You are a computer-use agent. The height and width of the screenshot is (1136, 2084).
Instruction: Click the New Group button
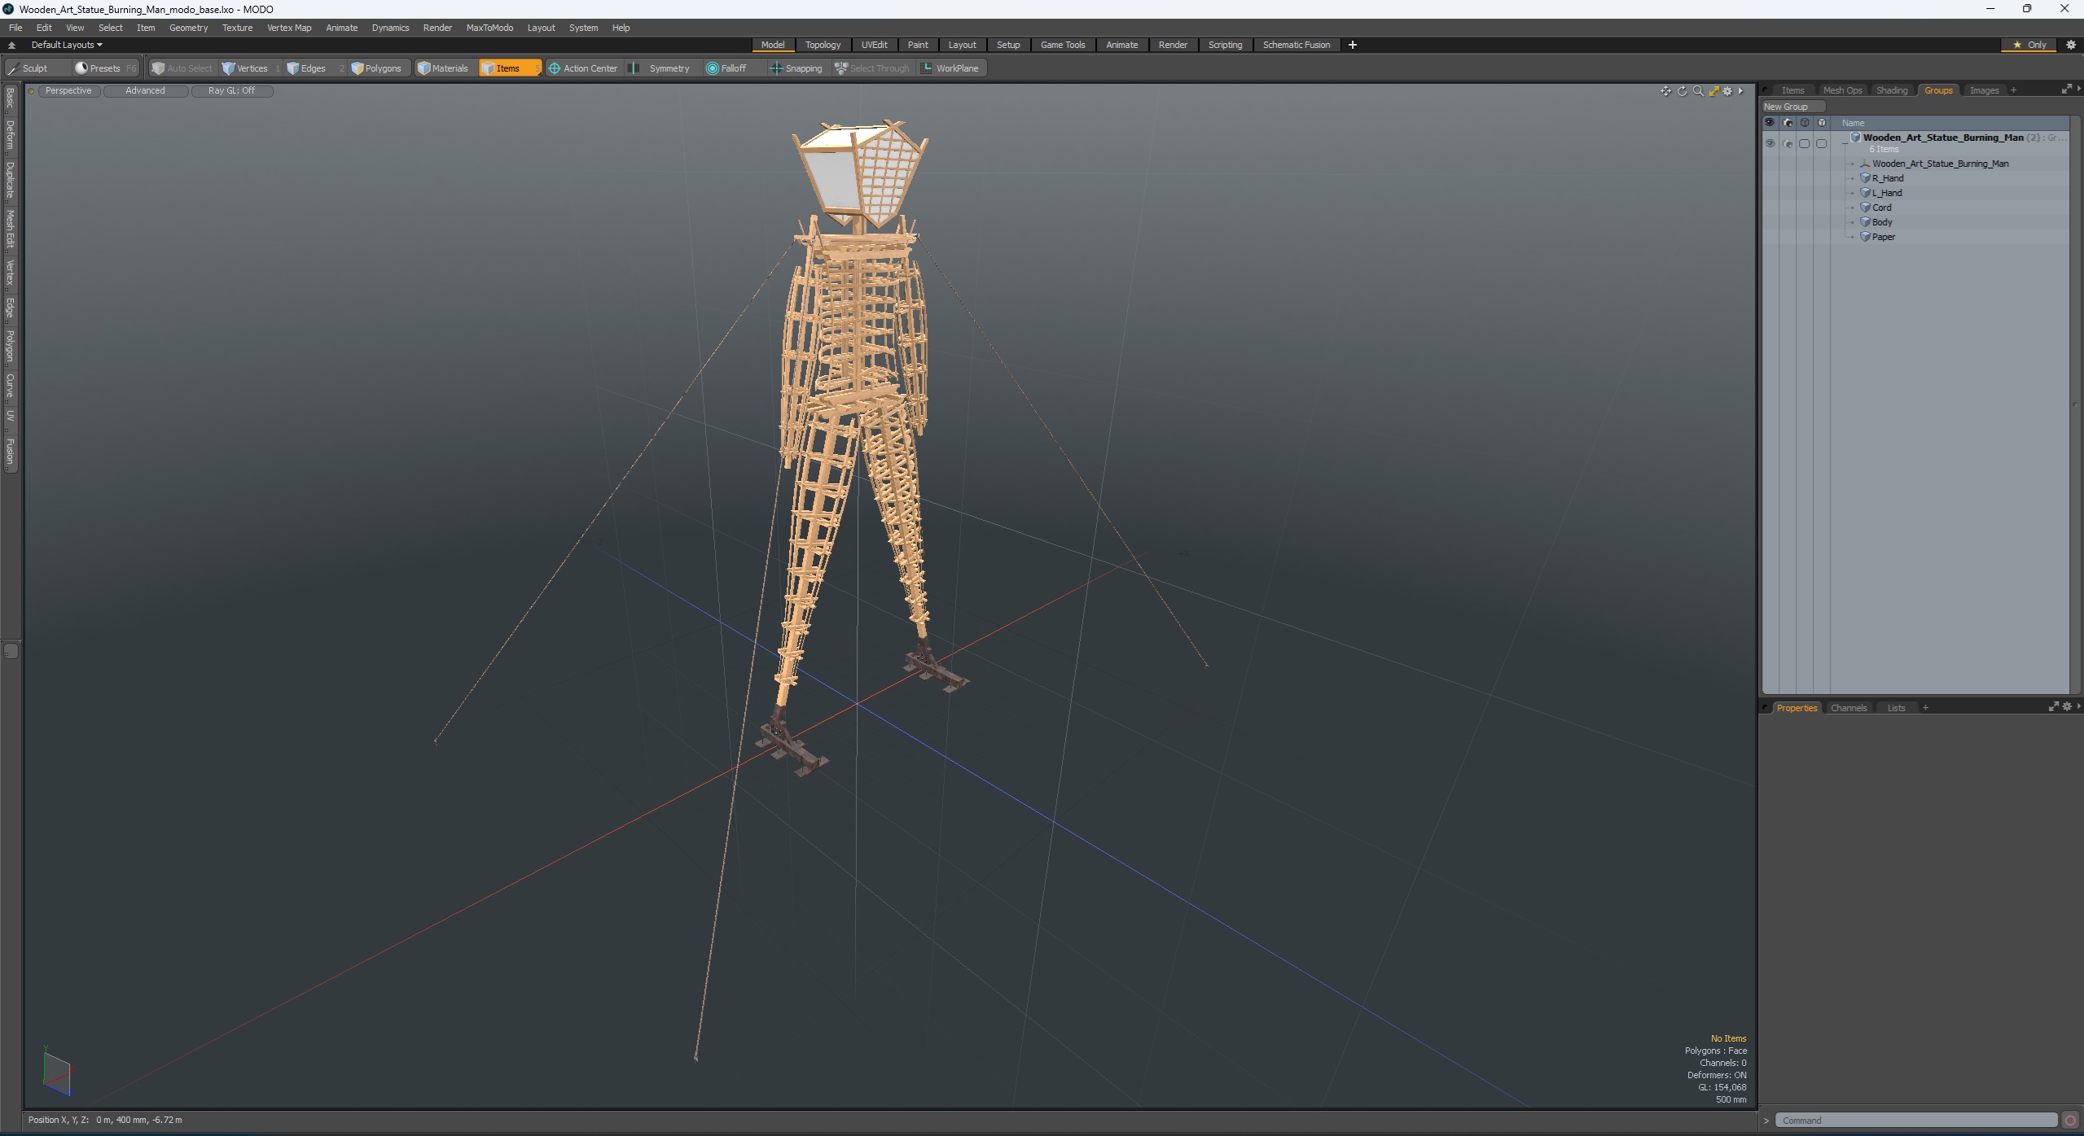[x=1792, y=107]
